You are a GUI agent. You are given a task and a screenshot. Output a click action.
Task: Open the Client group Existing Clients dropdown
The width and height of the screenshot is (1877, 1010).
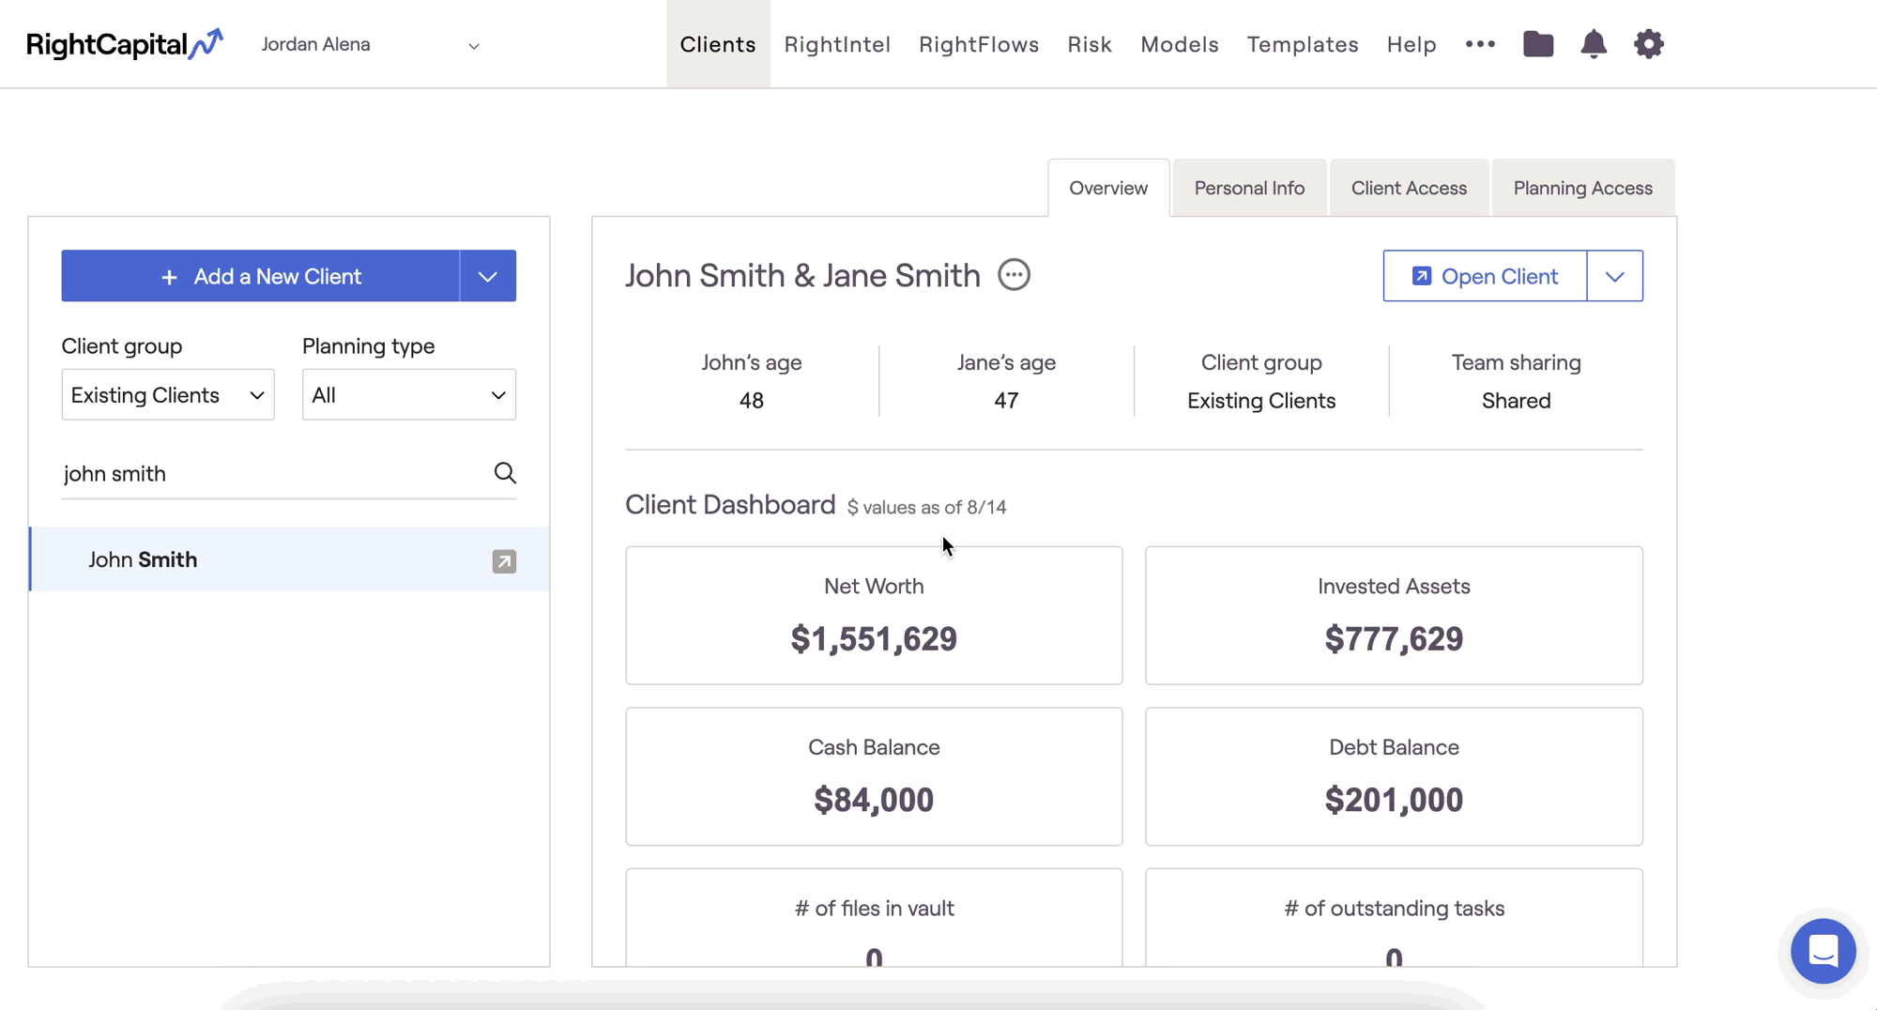click(x=168, y=394)
